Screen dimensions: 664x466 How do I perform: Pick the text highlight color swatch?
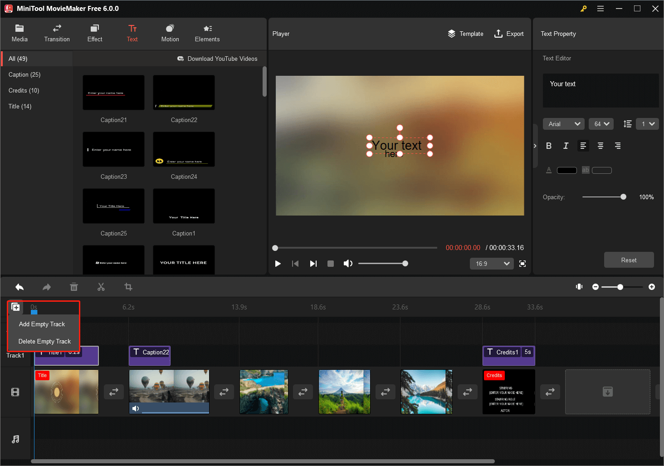[602, 170]
